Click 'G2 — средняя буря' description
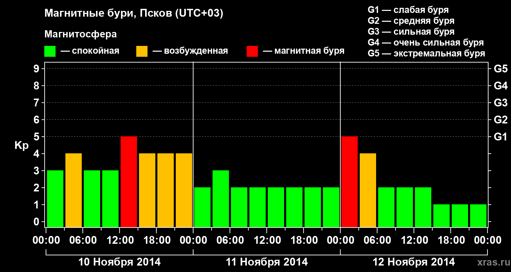Viewport: 511px width, 272px height. pyautogui.click(x=411, y=21)
